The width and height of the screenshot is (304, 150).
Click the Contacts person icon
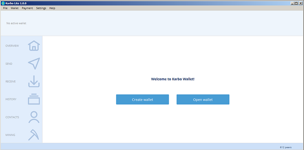point(34,117)
